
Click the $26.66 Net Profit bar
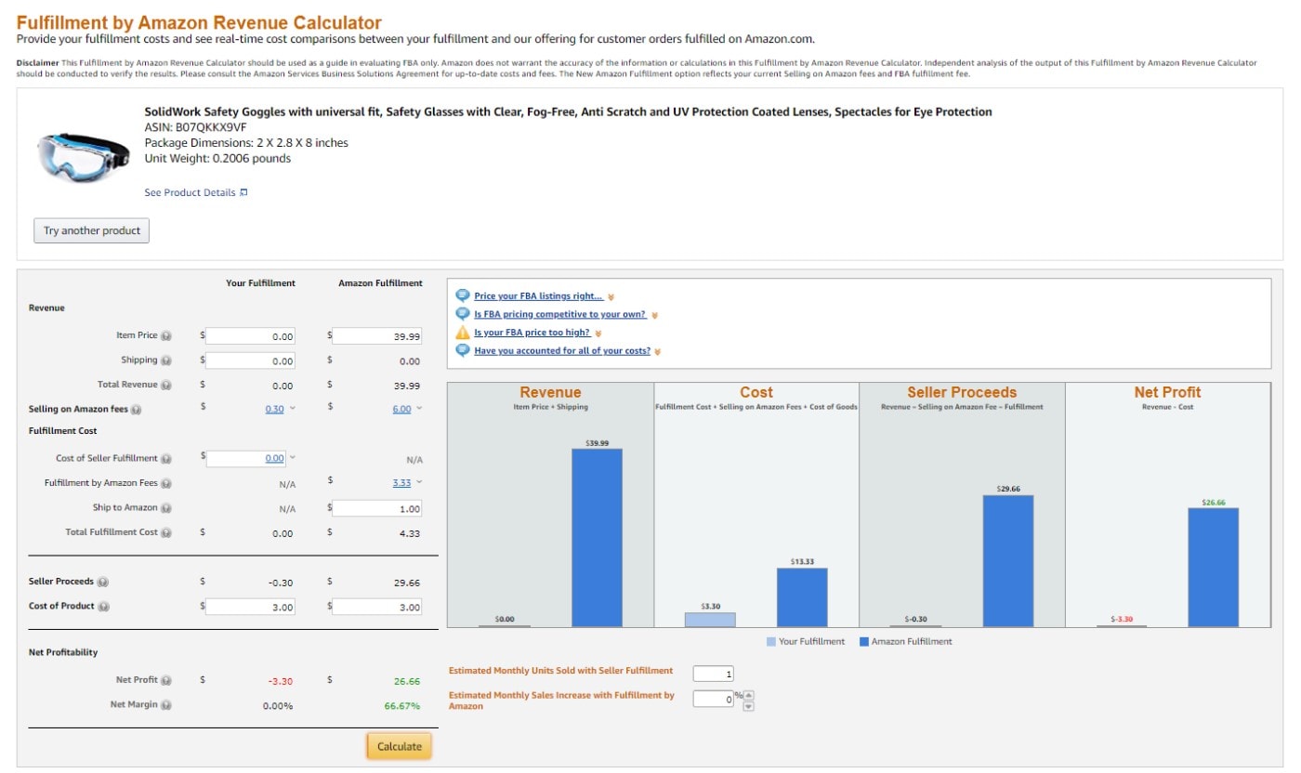click(1213, 568)
